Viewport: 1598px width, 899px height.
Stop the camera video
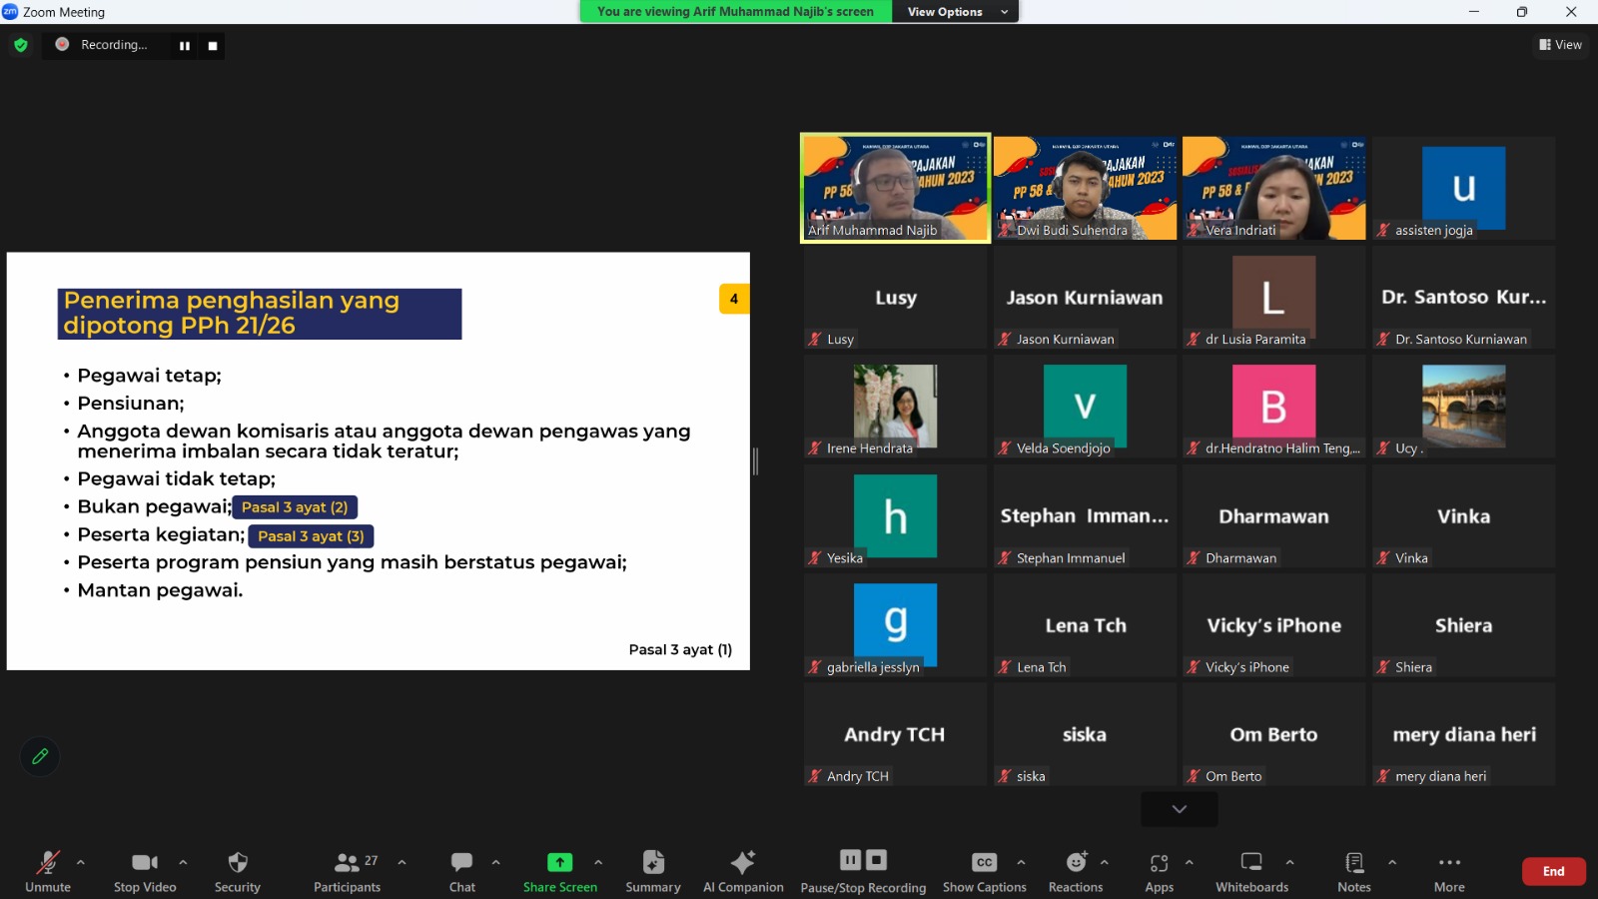click(145, 863)
